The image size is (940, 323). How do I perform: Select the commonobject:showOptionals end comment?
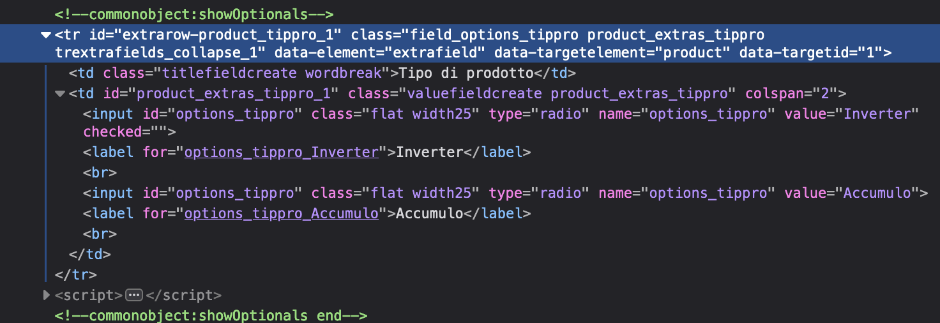[x=211, y=315]
